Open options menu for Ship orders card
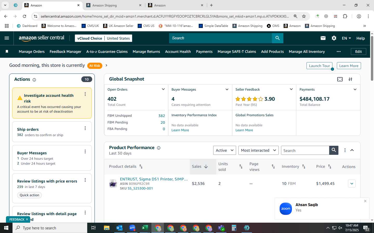Screen dimensions: 374x233 [85, 128]
